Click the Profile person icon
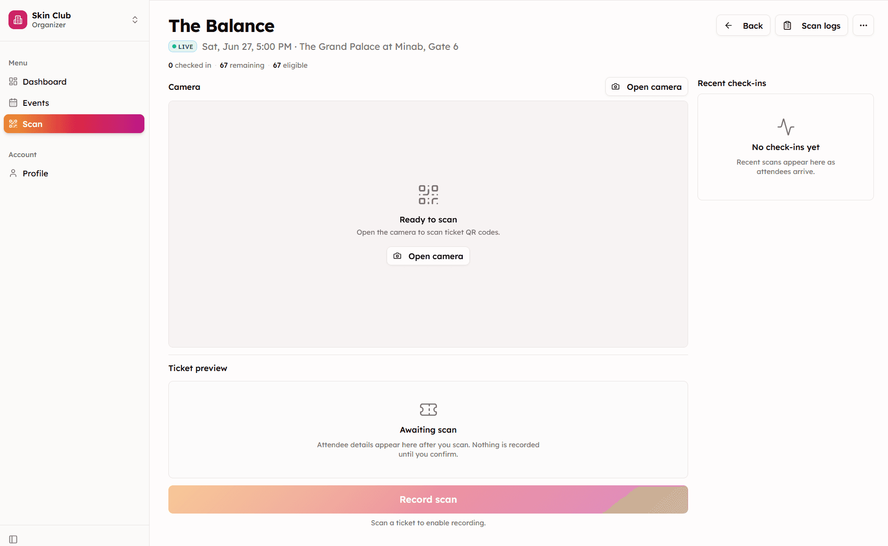The height and width of the screenshot is (546, 888). pyautogui.click(x=13, y=174)
